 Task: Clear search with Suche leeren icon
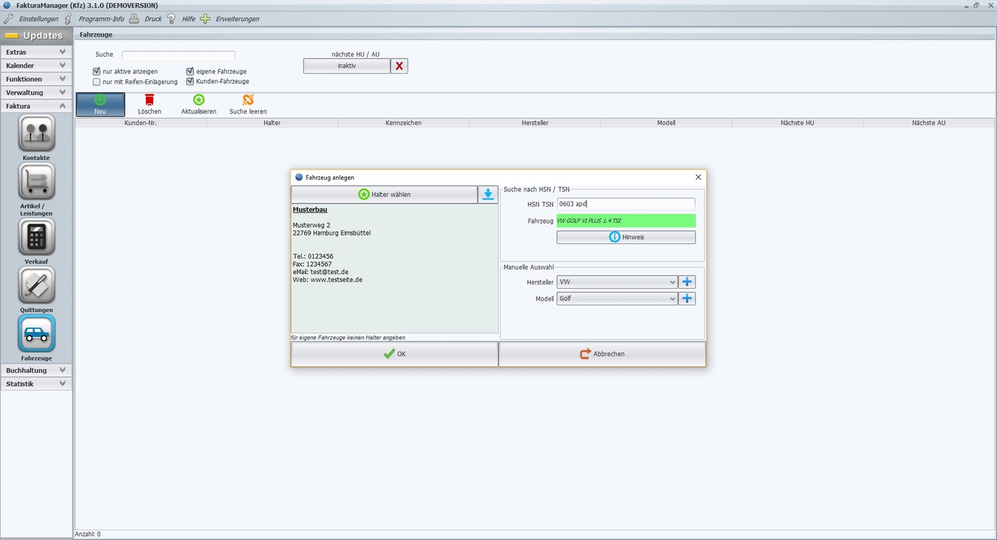click(x=248, y=100)
